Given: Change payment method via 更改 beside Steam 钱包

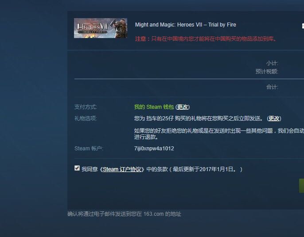Looking at the screenshot, I should pos(183,107).
